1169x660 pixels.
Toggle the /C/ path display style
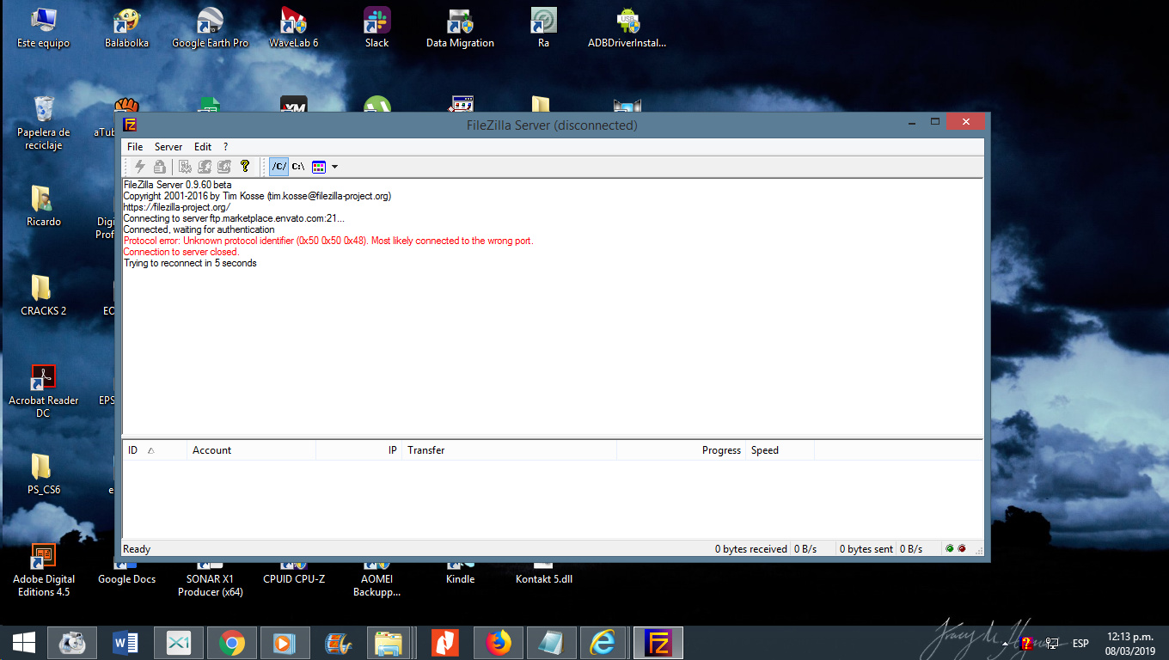point(279,167)
